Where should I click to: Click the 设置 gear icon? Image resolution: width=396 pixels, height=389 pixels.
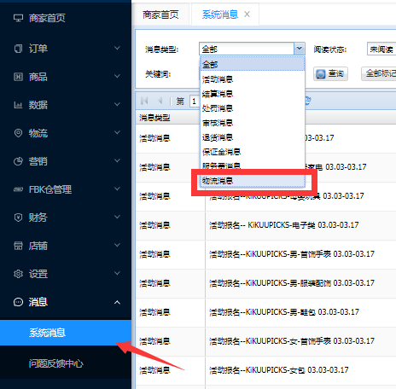click(18, 274)
